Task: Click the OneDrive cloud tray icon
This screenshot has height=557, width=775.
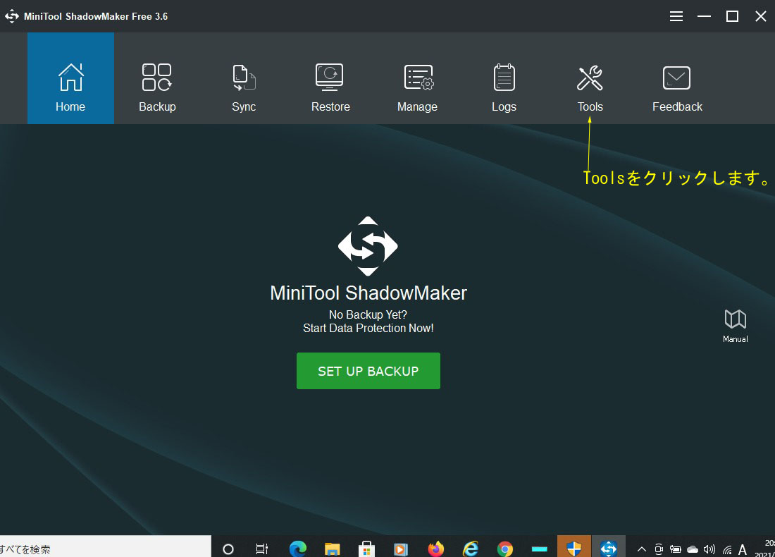Action: click(693, 549)
